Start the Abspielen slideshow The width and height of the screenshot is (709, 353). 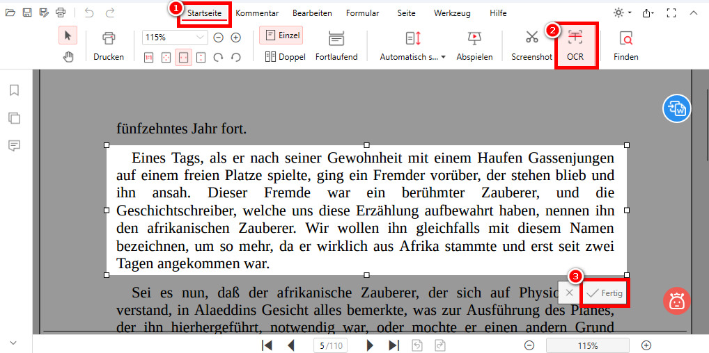click(474, 38)
